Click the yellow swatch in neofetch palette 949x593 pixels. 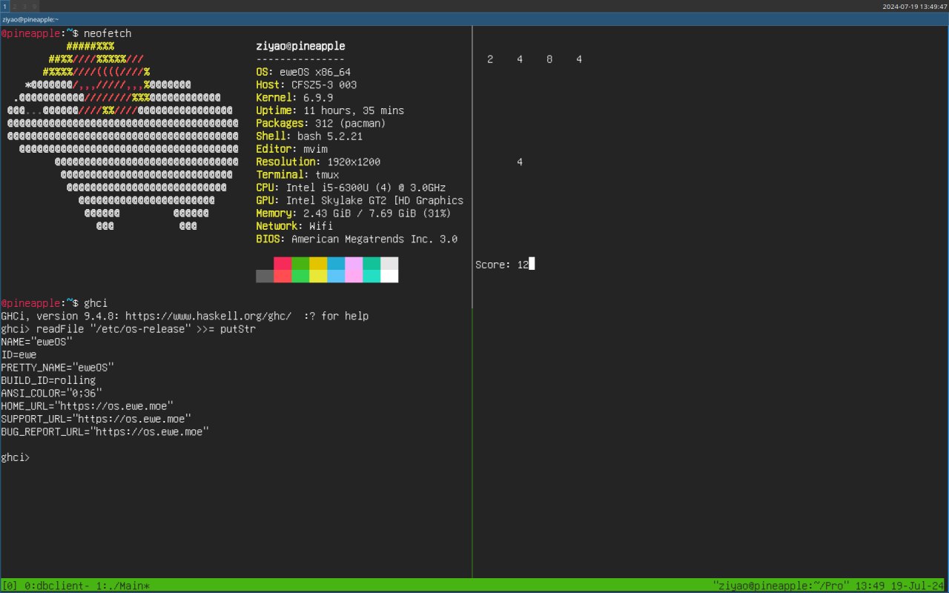[x=319, y=269]
